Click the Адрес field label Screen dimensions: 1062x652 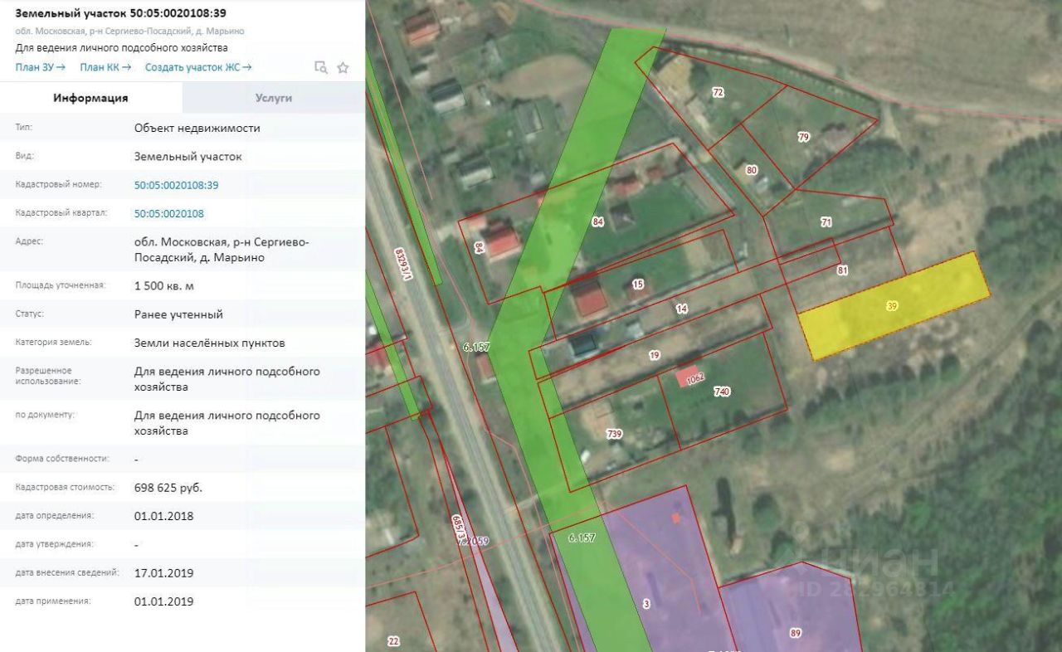tap(29, 241)
